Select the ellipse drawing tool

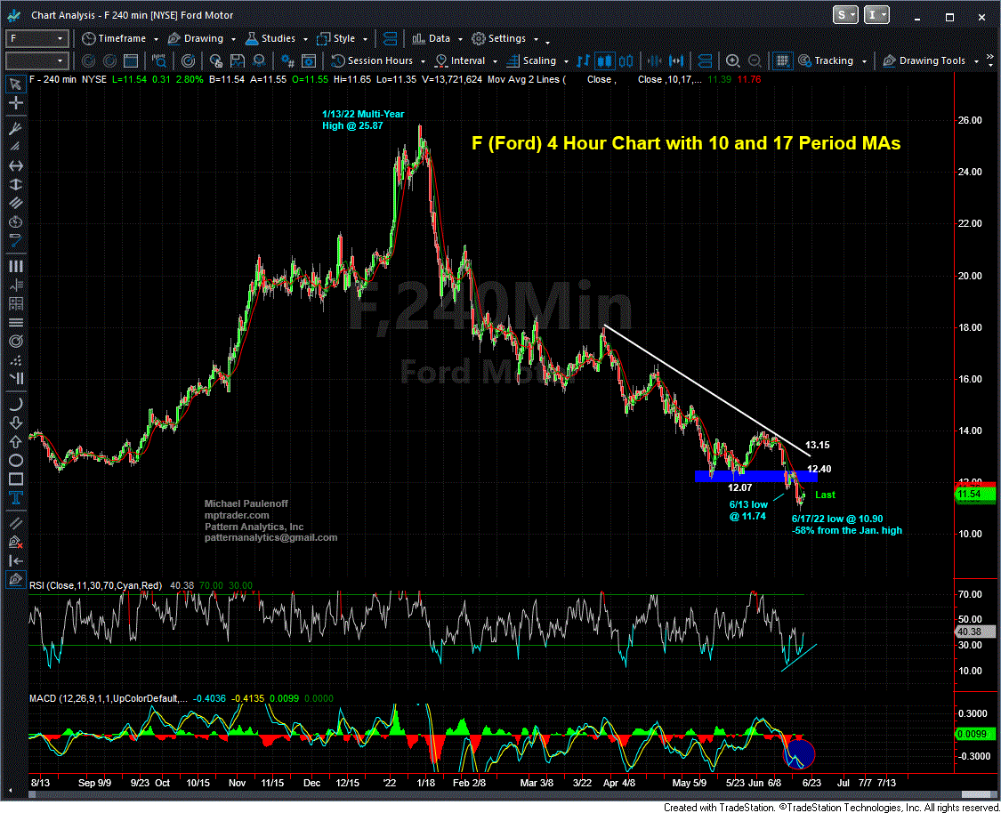15,460
